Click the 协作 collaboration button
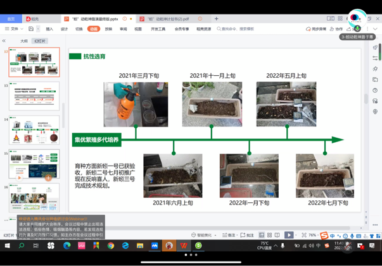This screenshot has height=266, width=382. point(336,29)
